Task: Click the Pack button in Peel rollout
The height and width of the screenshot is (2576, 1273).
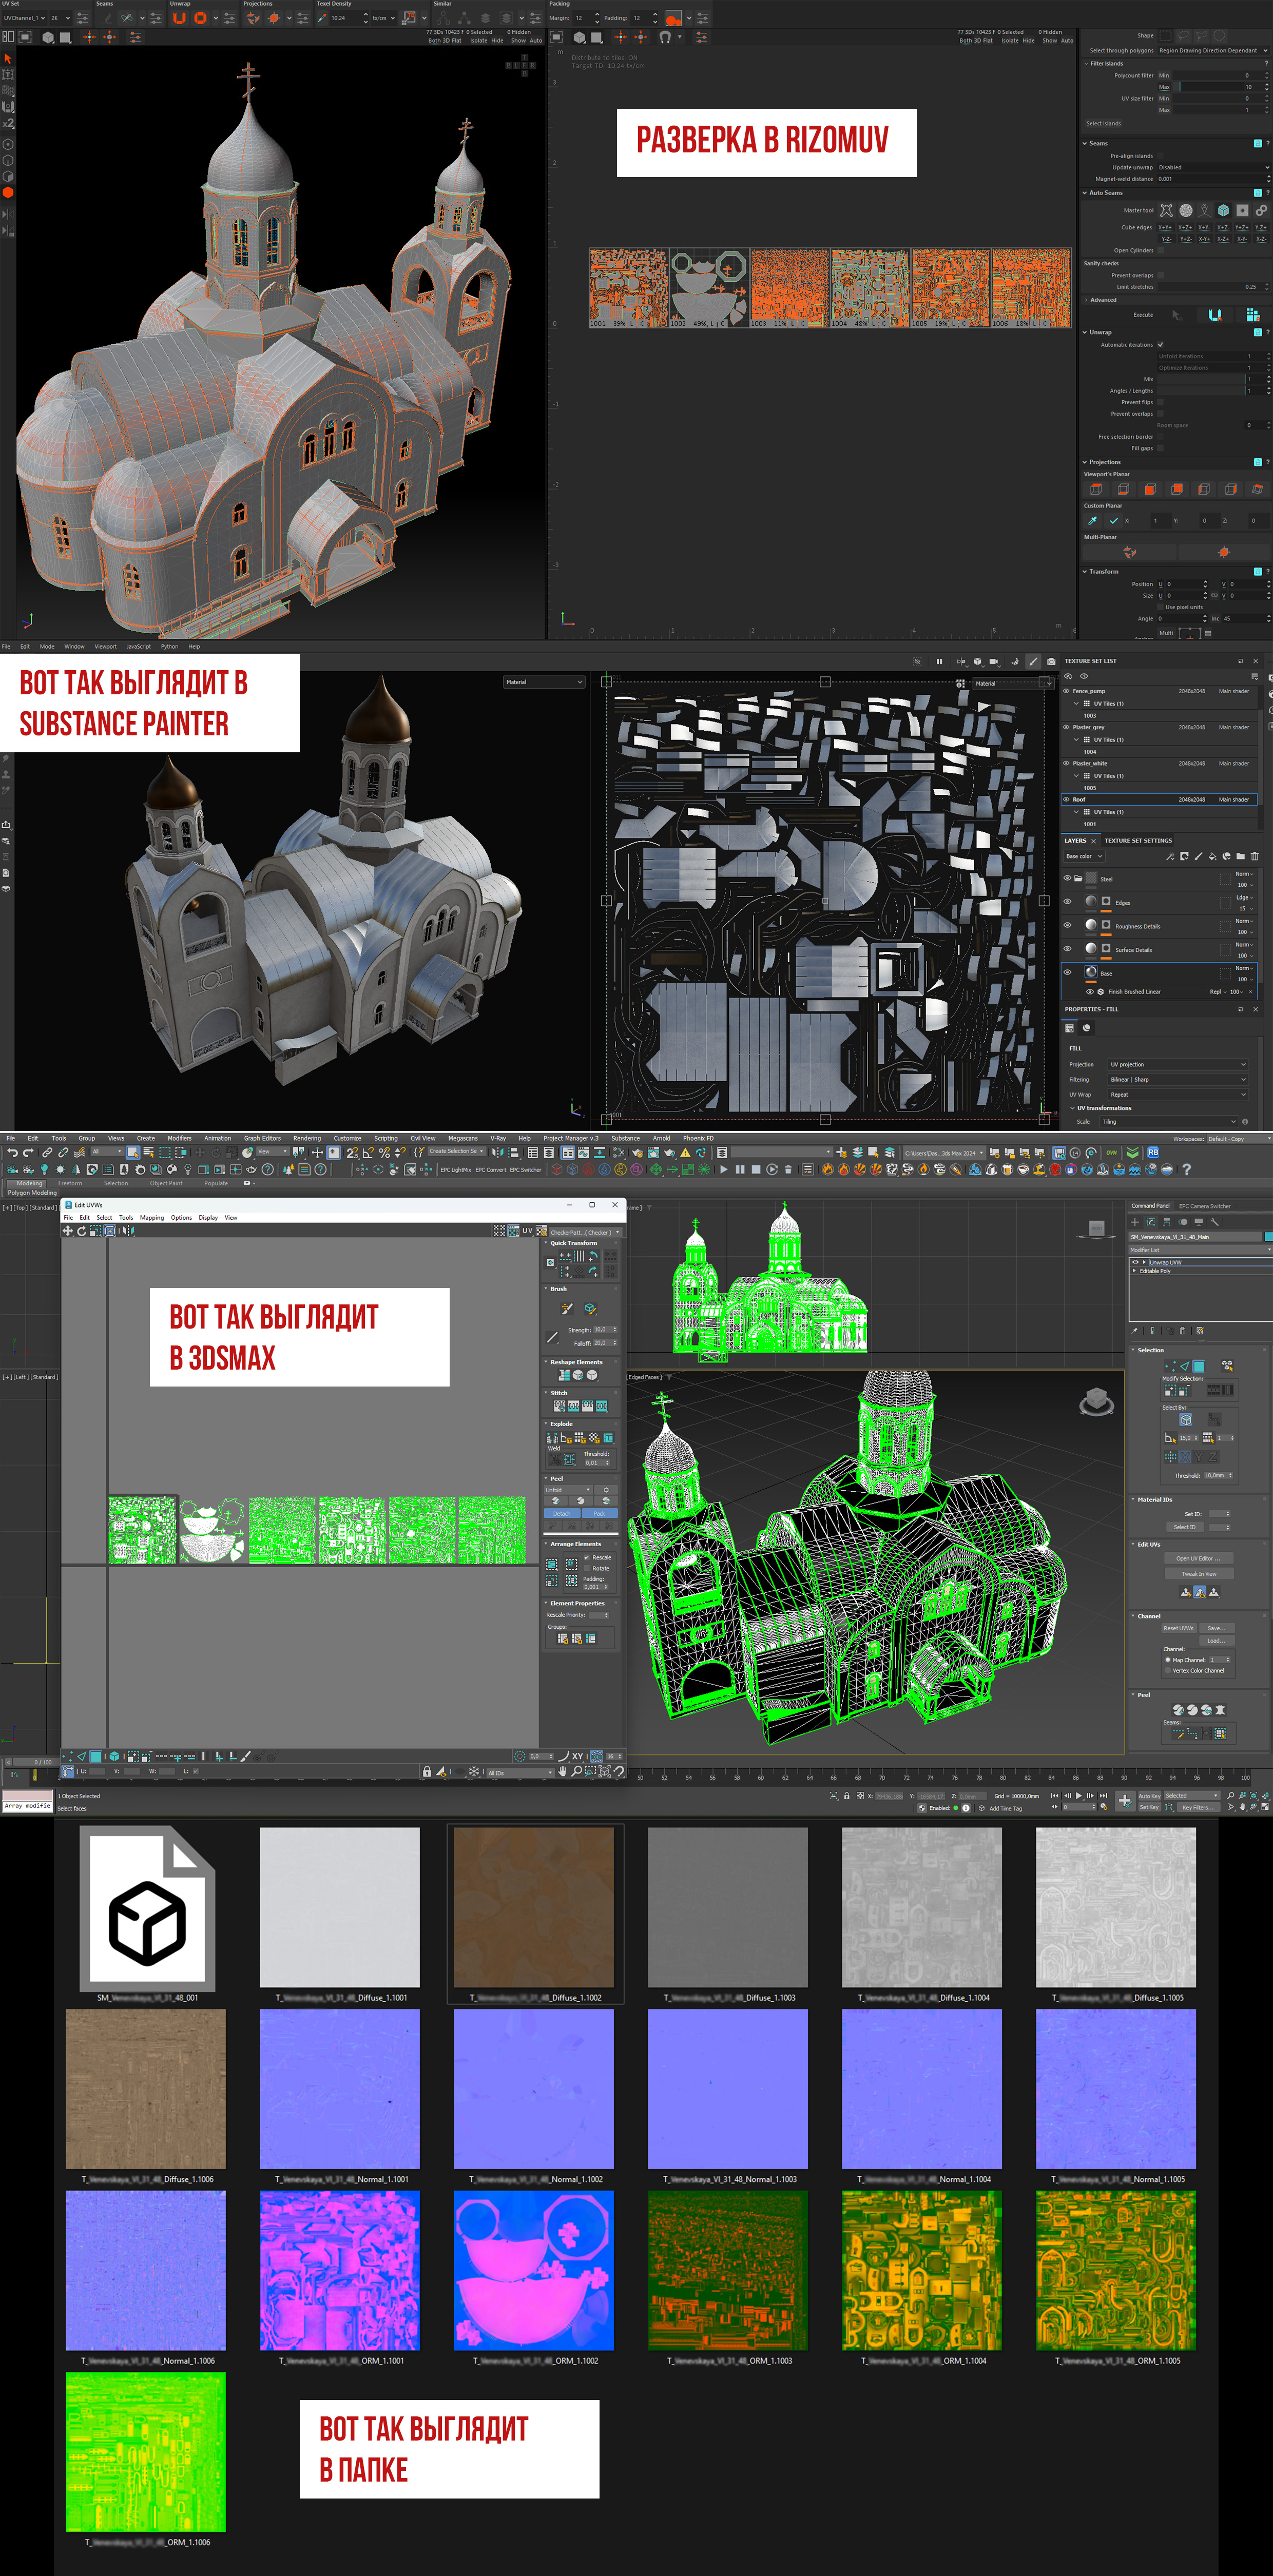Action: pyautogui.click(x=599, y=1513)
